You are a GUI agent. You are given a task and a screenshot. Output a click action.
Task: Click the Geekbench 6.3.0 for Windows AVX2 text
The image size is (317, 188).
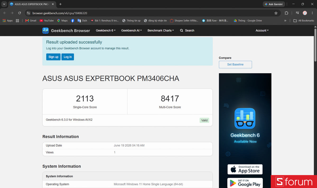[x=69, y=120]
